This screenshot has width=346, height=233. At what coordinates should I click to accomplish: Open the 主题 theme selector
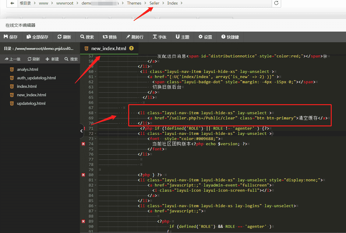coord(182,37)
